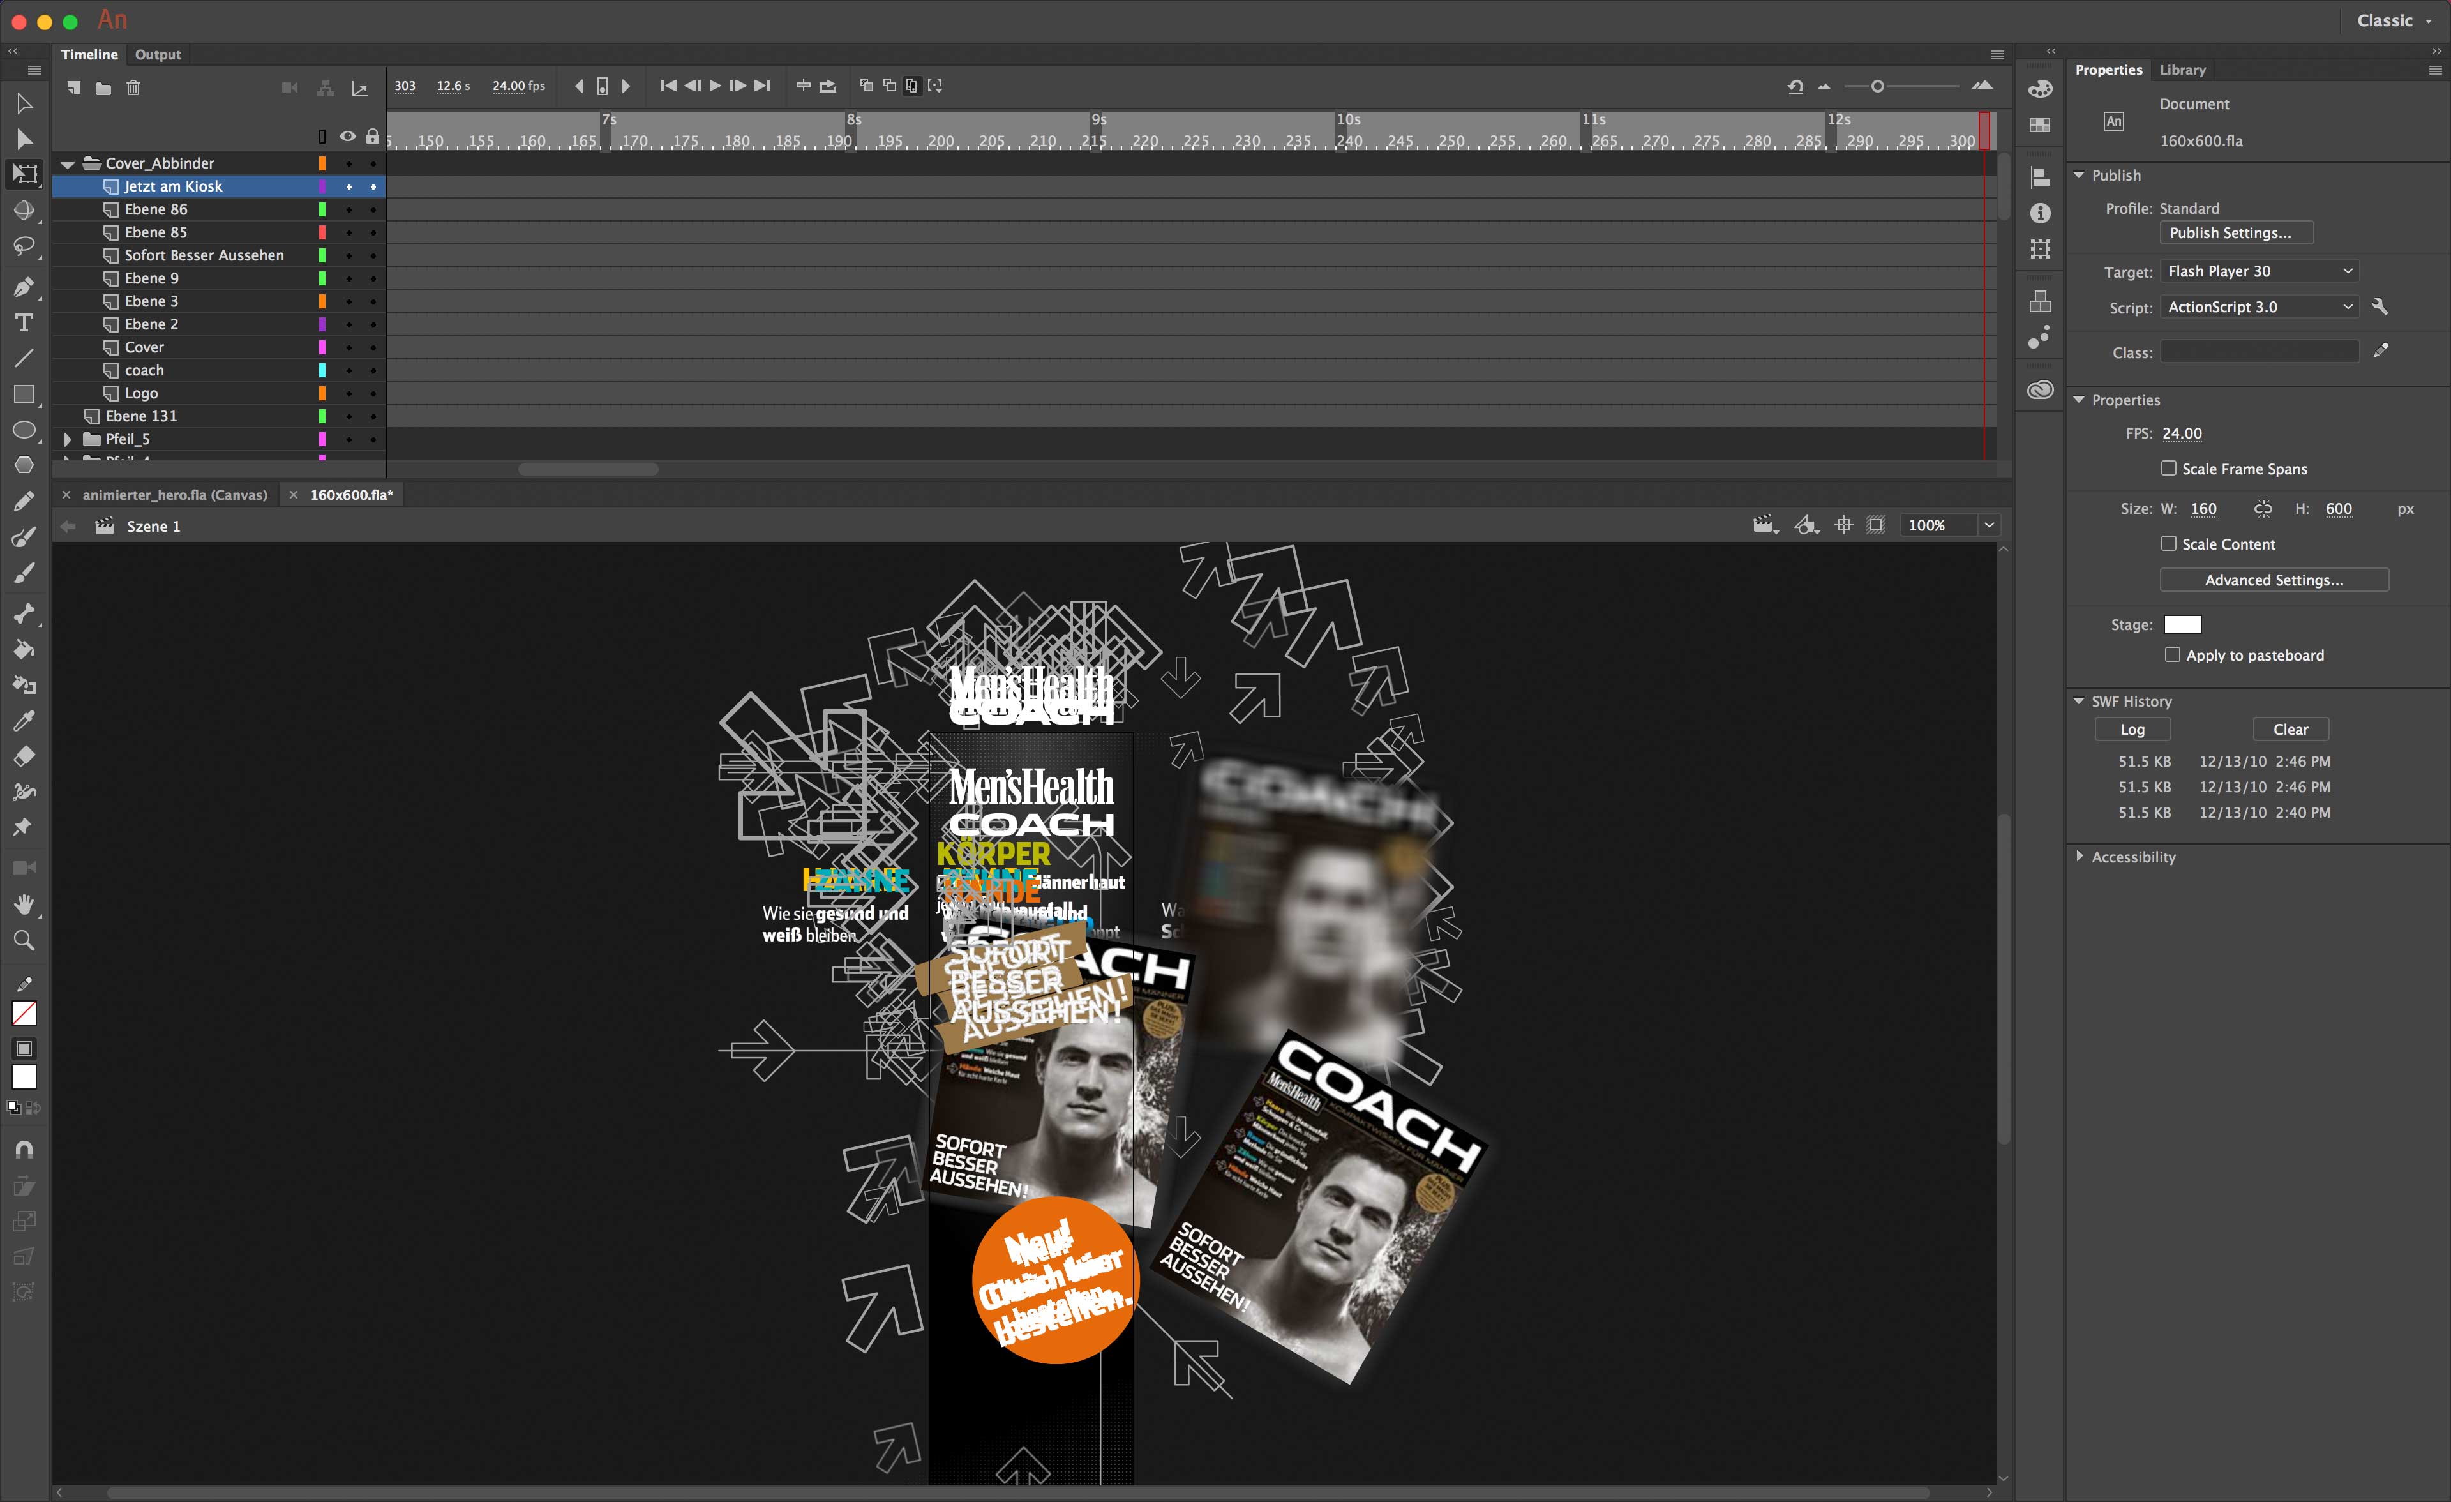Select the Line tool

[x=25, y=358]
